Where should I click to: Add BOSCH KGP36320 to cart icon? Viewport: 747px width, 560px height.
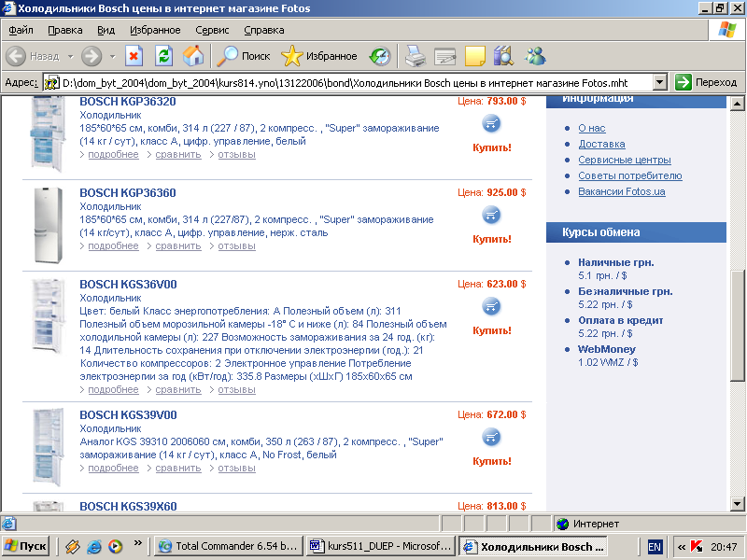tap(491, 124)
